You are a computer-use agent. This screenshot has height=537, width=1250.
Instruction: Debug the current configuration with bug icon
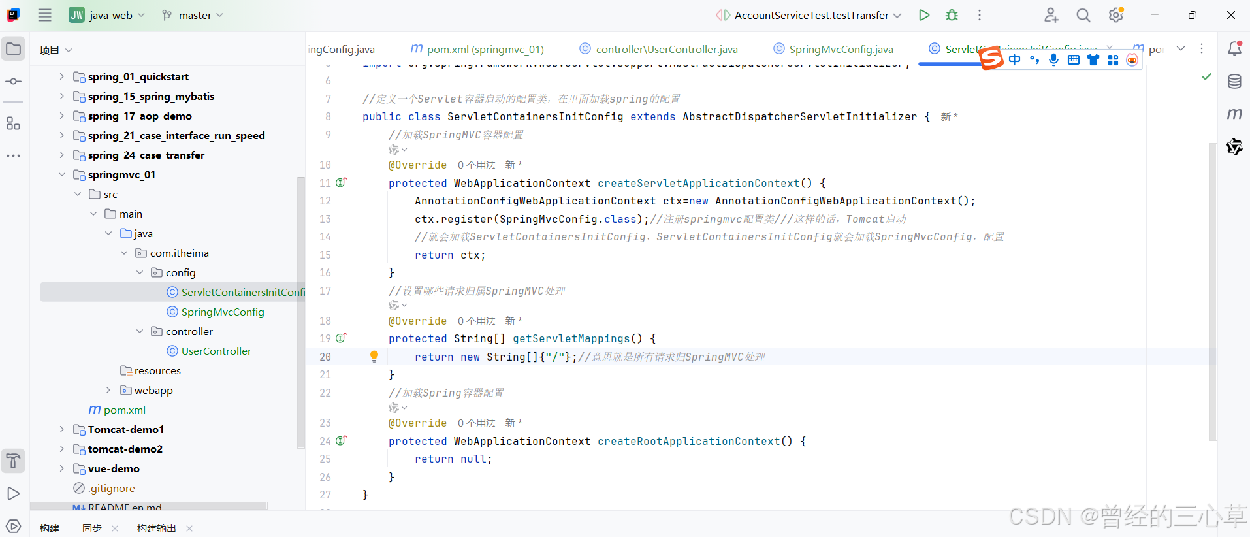click(x=952, y=15)
